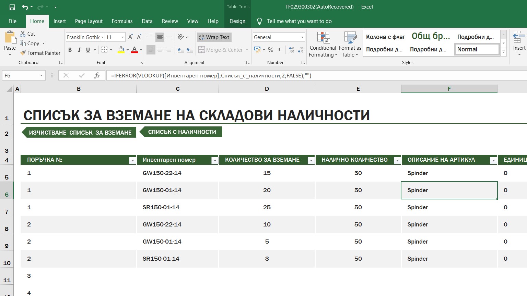
Task: Open the КОЛИЧЕСТВО ЗА ВЗЕМАНЕ filter dropdown
Action: click(311, 160)
